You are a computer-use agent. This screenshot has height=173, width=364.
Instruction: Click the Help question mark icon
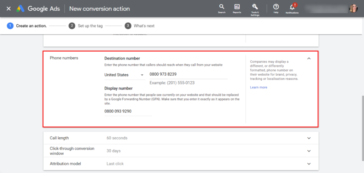click(276, 7)
